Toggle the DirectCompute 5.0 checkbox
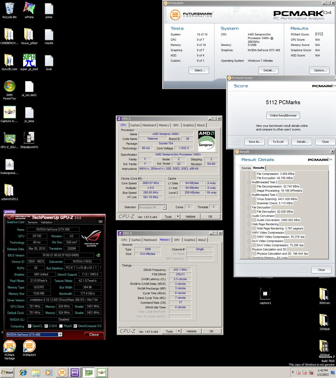The width and height of the screenshot is (336, 378). click(x=75, y=326)
